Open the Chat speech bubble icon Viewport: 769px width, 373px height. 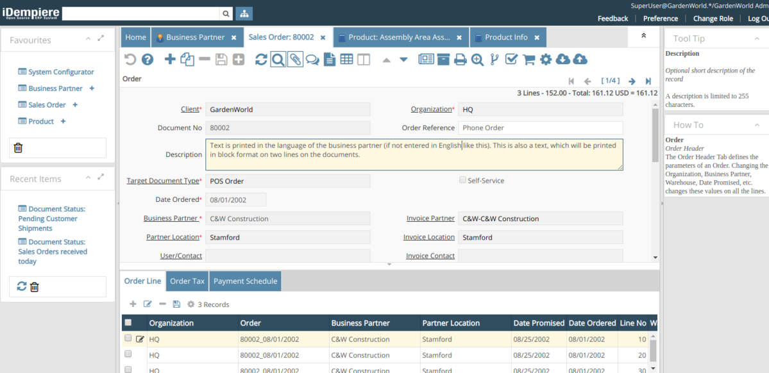(x=312, y=60)
